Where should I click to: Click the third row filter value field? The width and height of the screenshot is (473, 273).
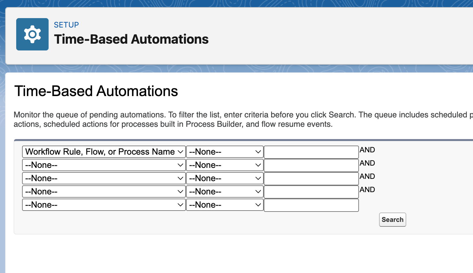click(311, 179)
